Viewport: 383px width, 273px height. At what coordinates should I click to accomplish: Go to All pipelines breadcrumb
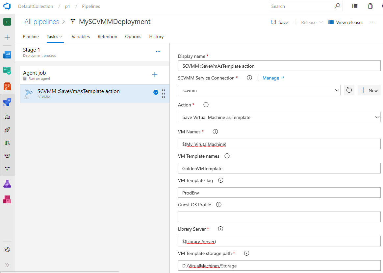41,22
